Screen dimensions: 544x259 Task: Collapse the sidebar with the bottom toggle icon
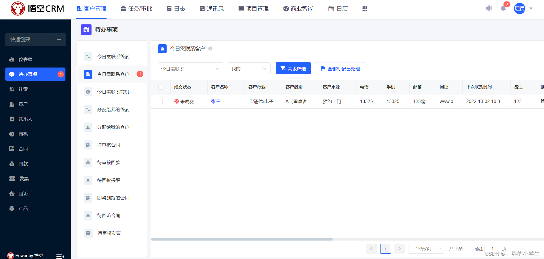click(60, 256)
